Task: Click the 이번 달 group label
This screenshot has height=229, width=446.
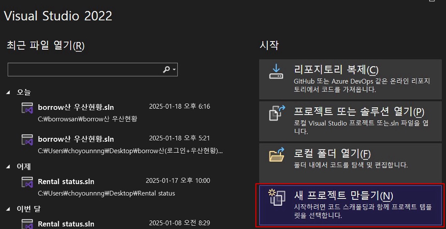Action: (29, 209)
